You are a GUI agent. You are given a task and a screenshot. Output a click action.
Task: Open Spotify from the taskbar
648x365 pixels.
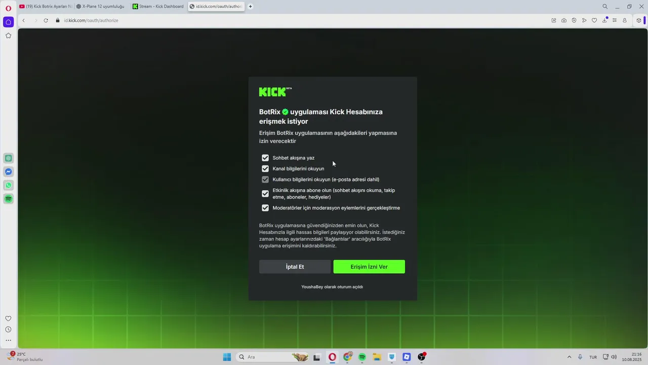[362, 357]
